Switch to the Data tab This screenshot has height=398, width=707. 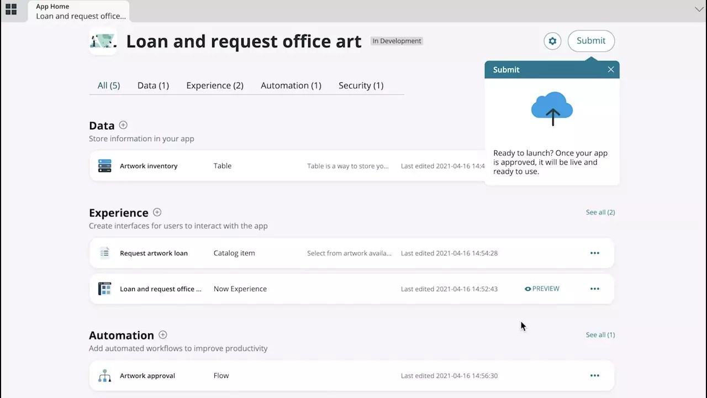pos(153,85)
